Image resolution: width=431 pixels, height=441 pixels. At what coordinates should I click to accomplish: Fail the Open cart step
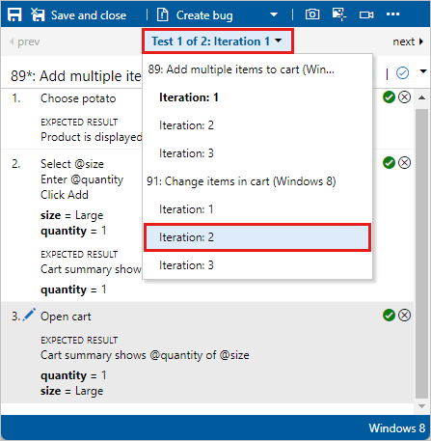(x=404, y=316)
